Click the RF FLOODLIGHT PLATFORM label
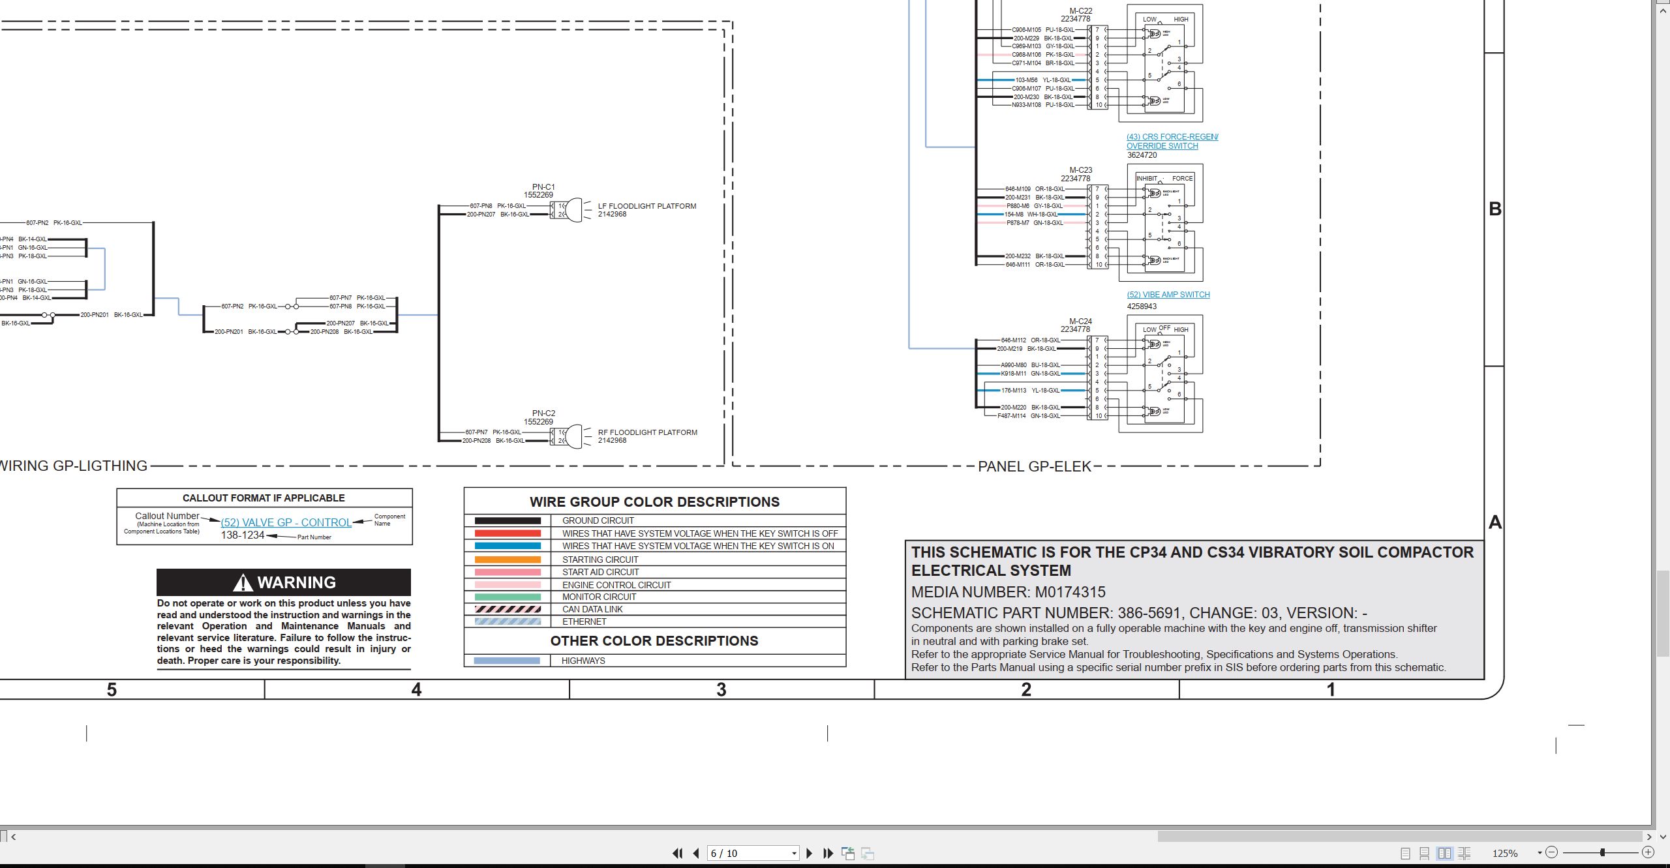The height and width of the screenshot is (868, 1670). pos(647,432)
